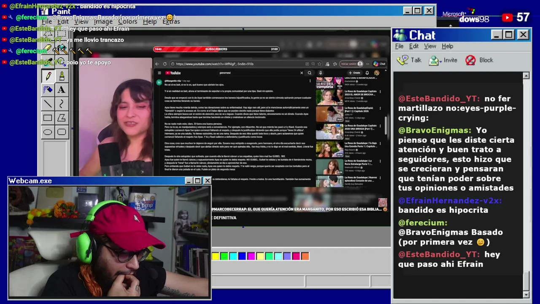Click @EfrainHernandez-v2x username in Chat window

[x=450, y=201]
